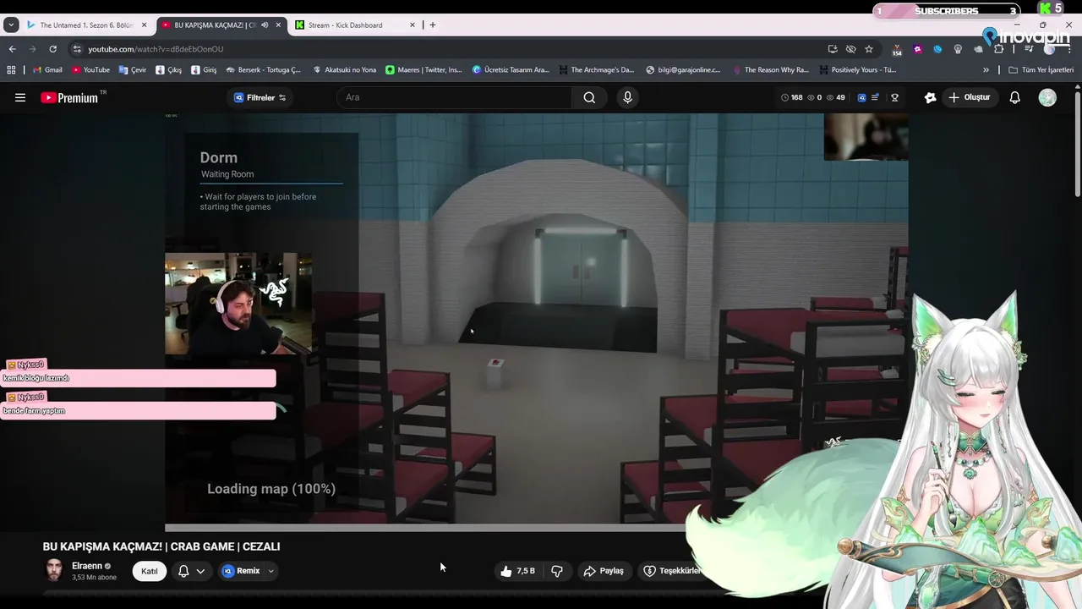The height and width of the screenshot is (609, 1082).
Task: Dislike the video with thumbs-down
Action: (x=557, y=571)
